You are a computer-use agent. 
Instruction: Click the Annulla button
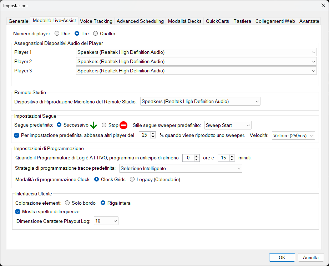[x=311, y=257]
